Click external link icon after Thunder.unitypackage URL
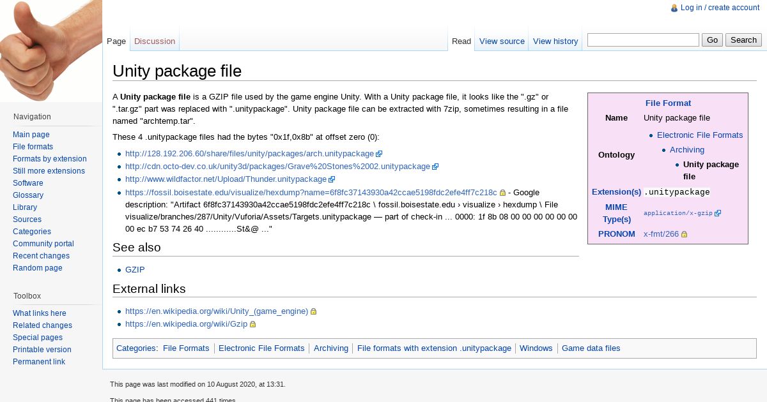The image size is (767, 402). (x=332, y=179)
